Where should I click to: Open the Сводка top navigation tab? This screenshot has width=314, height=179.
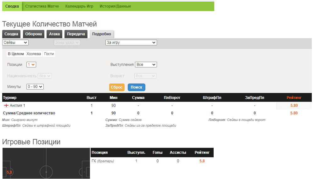point(12,6)
